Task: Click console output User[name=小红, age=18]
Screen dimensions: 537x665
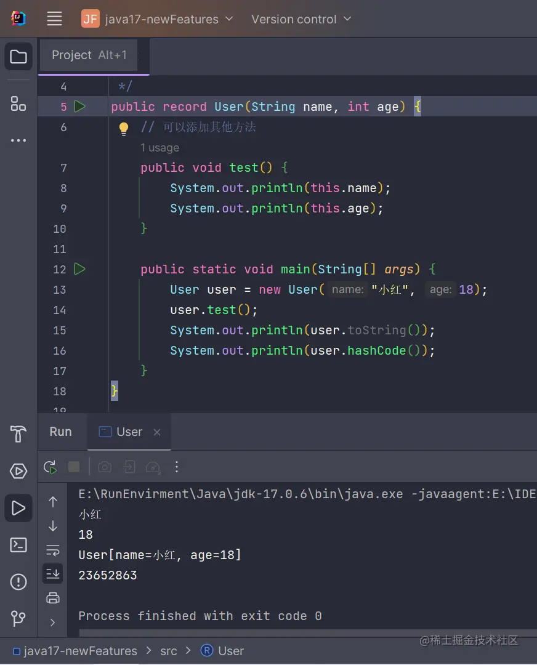Action: coord(160,555)
